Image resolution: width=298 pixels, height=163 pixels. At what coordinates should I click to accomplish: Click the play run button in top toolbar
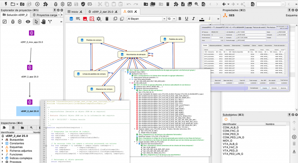click(x=37, y=4)
